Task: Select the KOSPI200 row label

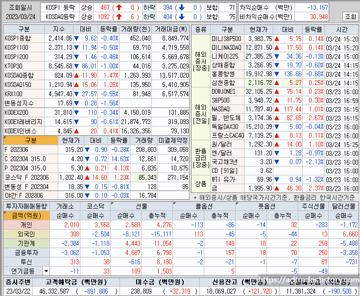Action: click(24, 57)
